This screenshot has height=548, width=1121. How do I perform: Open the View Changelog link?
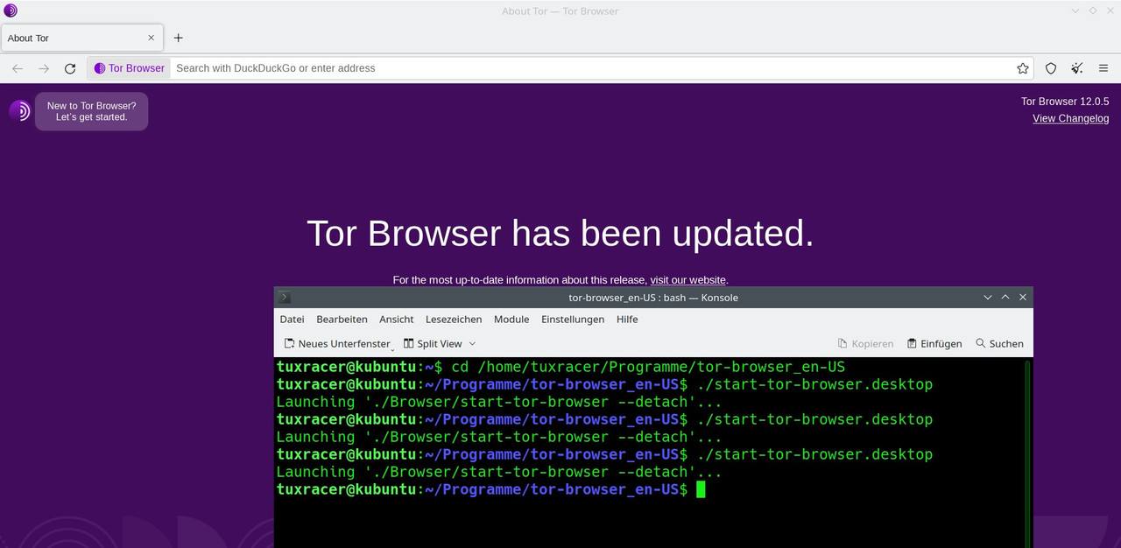click(x=1070, y=118)
